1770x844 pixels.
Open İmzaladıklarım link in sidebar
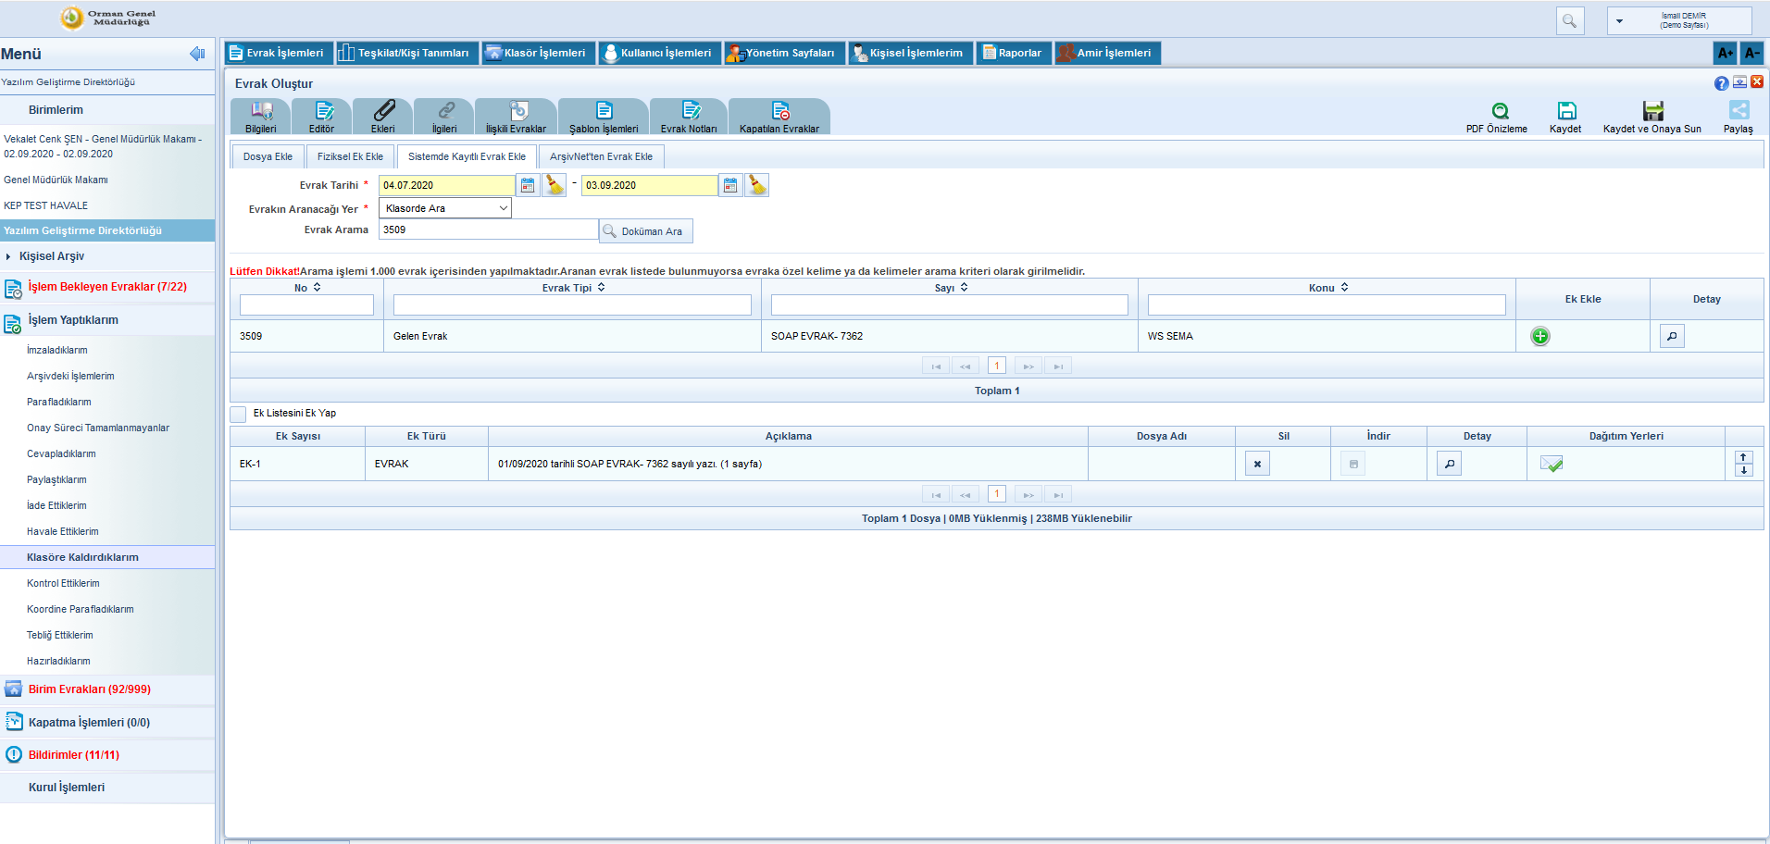pyautogui.click(x=57, y=351)
